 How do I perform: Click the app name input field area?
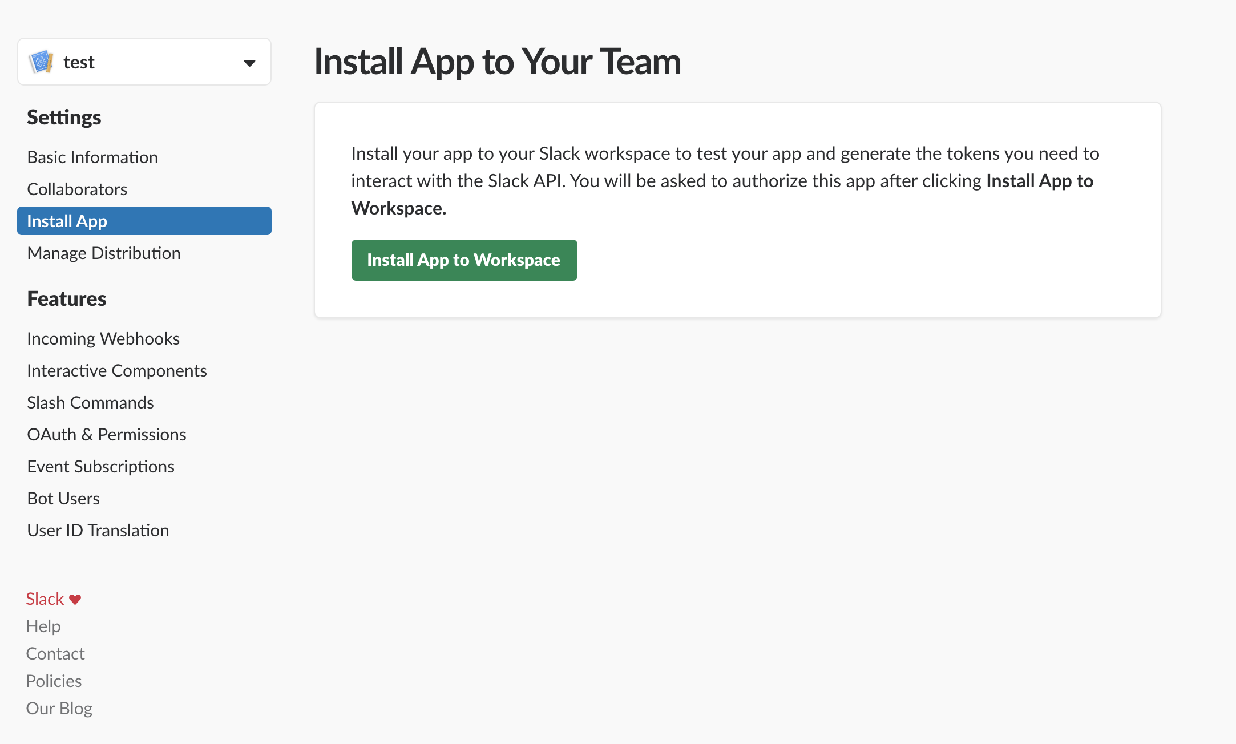[144, 62]
